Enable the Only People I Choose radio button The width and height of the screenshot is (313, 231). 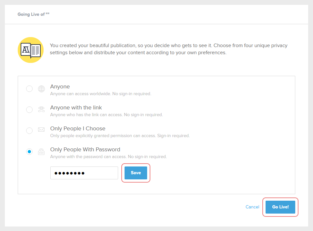(29, 131)
